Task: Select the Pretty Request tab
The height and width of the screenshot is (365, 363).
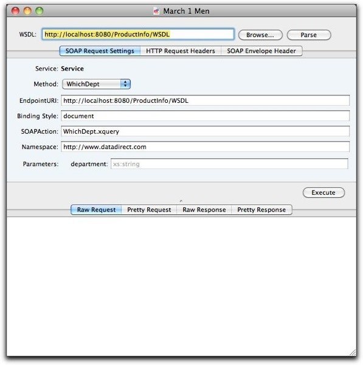Action: pos(149,210)
